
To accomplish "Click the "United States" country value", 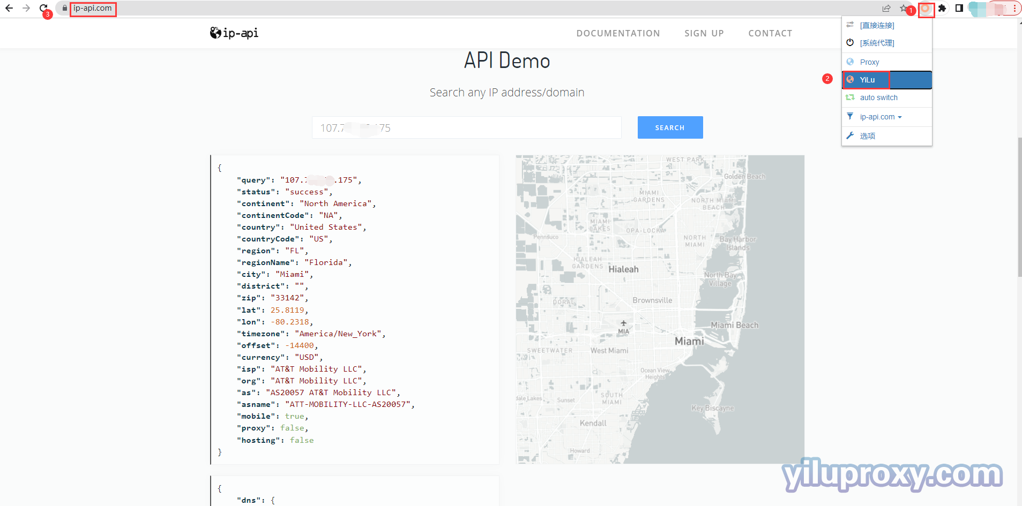I will [326, 227].
